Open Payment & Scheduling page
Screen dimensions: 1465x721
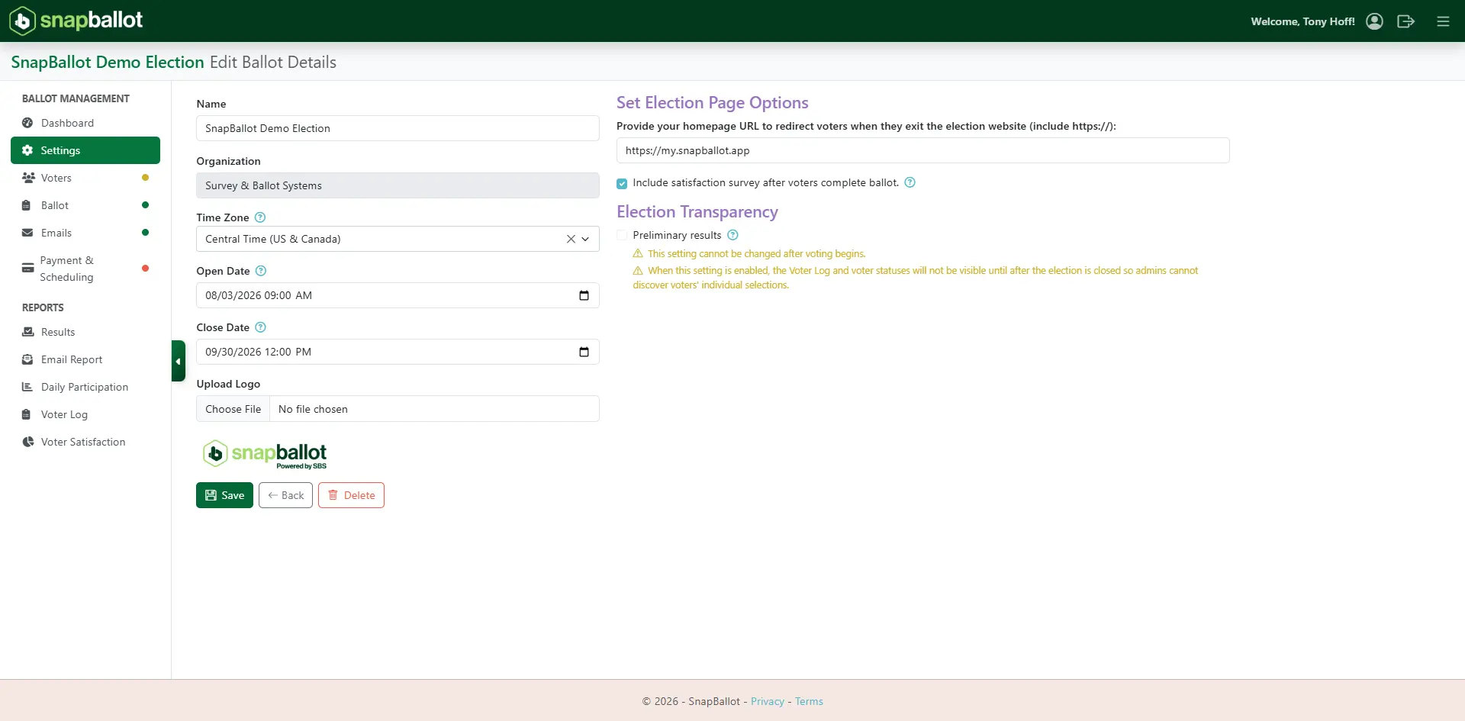pos(85,269)
